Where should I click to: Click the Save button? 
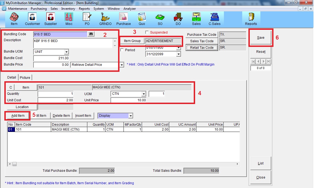point(260,38)
